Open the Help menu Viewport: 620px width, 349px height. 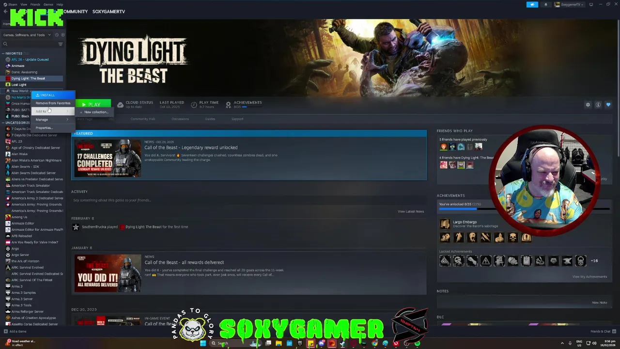coord(60,4)
